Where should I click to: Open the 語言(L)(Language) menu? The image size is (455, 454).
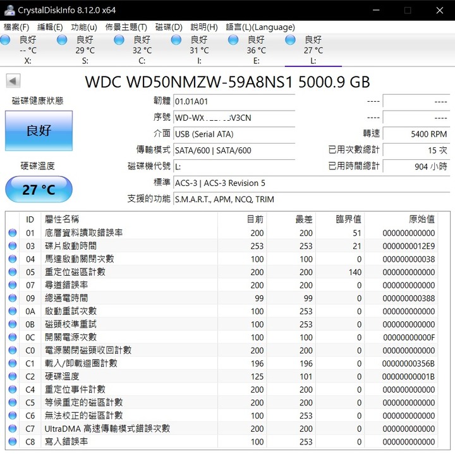click(x=260, y=27)
